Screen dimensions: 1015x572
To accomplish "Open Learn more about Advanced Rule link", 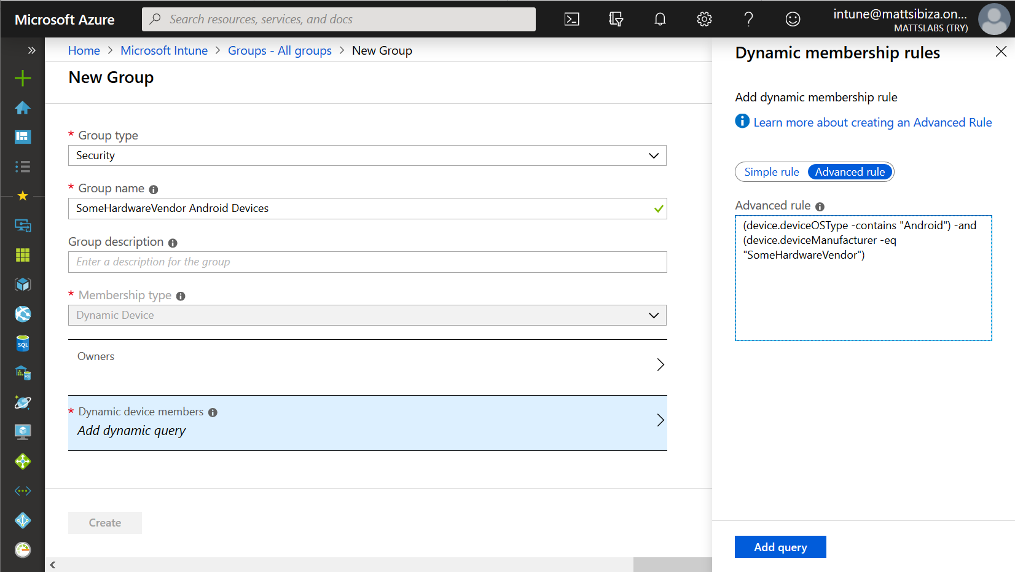I will (x=872, y=122).
